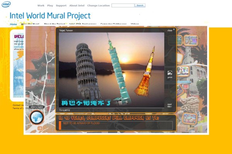Open the Support menu
Viewport: 232px width, 154px height.
click(61, 5)
